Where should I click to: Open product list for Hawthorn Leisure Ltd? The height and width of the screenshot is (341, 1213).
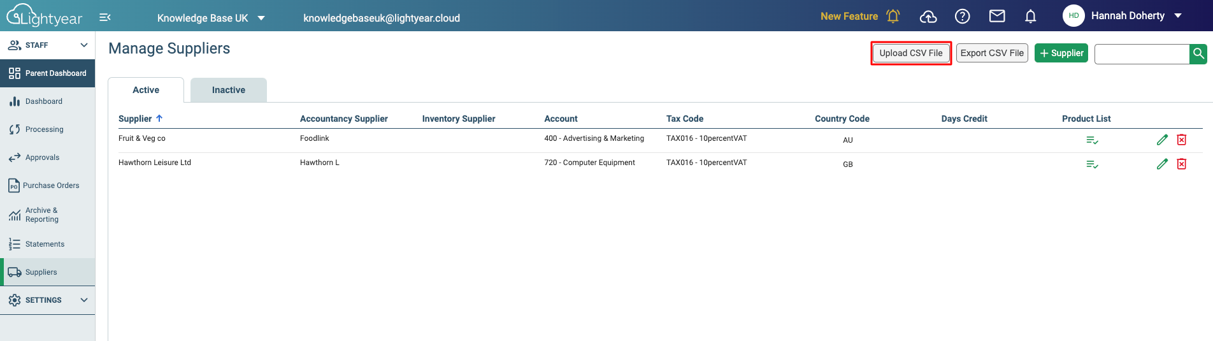click(1092, 164)
